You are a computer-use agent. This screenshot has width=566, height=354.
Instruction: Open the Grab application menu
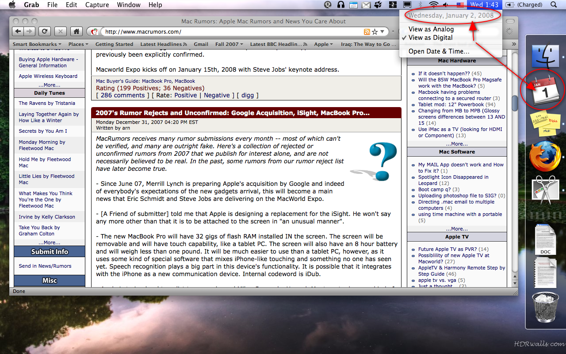(x=31, y=5)
